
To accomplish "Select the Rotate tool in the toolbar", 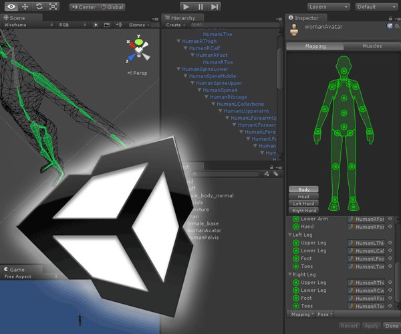I will [39, 7].
